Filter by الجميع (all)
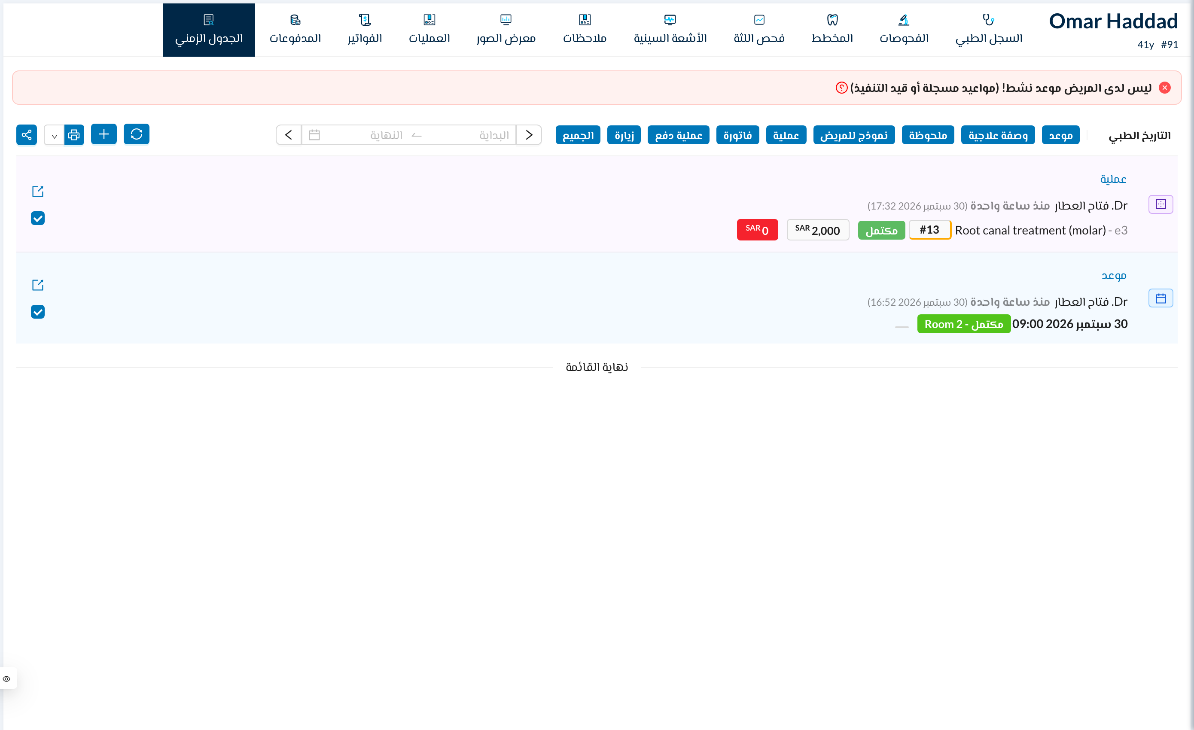This screenshot has width=1194, height=730. tap(578, 135)
